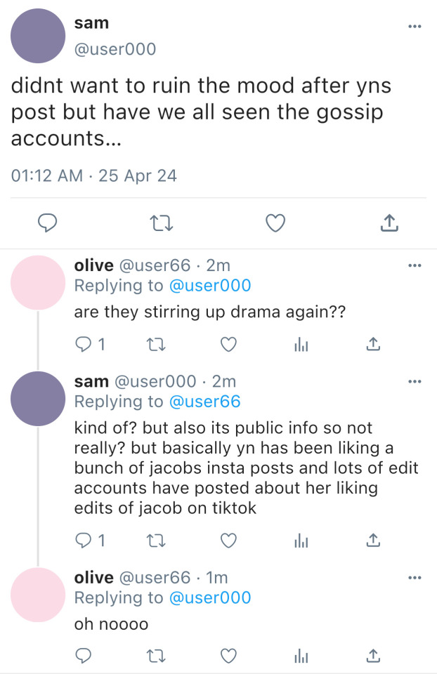437x674 pixels.
Task: Open more options on sam's main tweet
Action: [415, 27]
